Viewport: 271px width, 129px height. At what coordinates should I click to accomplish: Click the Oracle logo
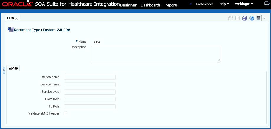pyautogui.click(x=17, y=4)
